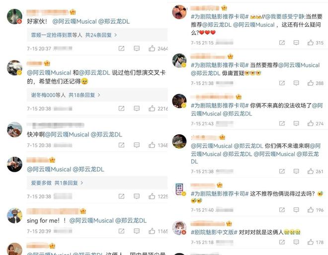Open #为剧院魅影推荐卡司# in the 315-likes comment
The height and width of the screenshot is (255, 328).
[x=220, y=16]
